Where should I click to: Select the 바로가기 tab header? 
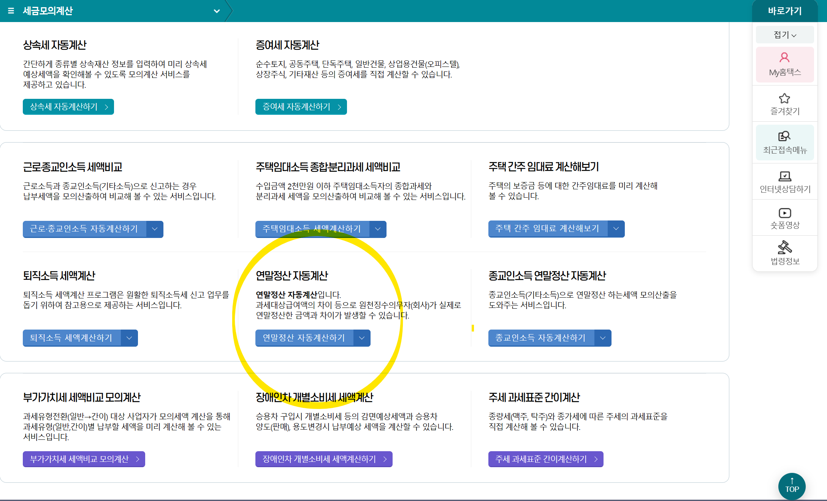point(784,11)
